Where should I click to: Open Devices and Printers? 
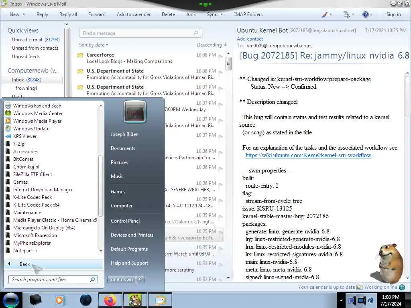tap(132, 235)
